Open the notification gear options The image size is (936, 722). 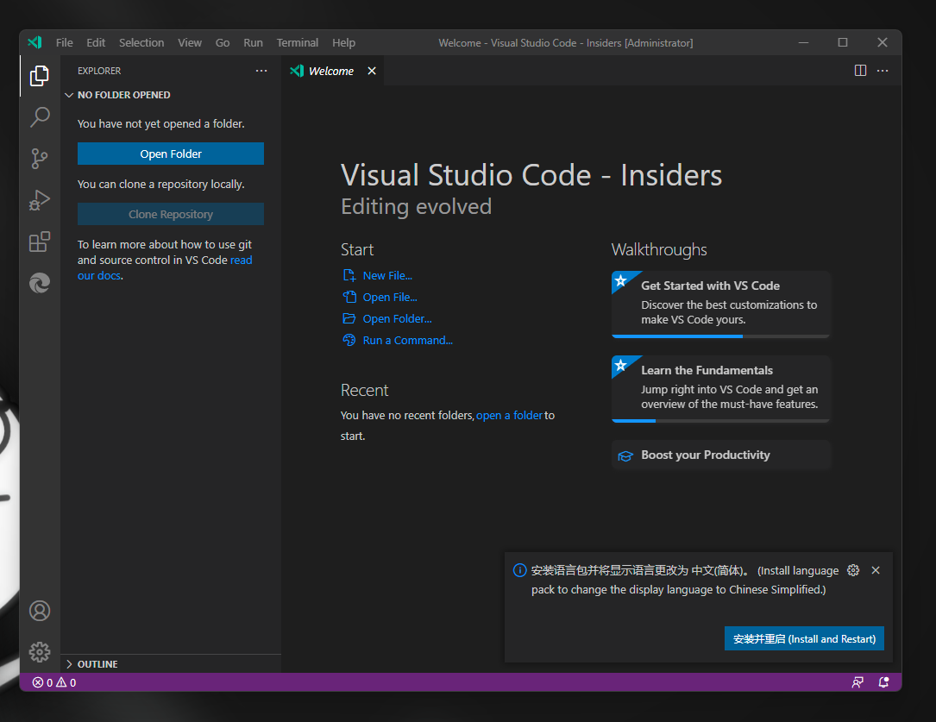[853, 570]
